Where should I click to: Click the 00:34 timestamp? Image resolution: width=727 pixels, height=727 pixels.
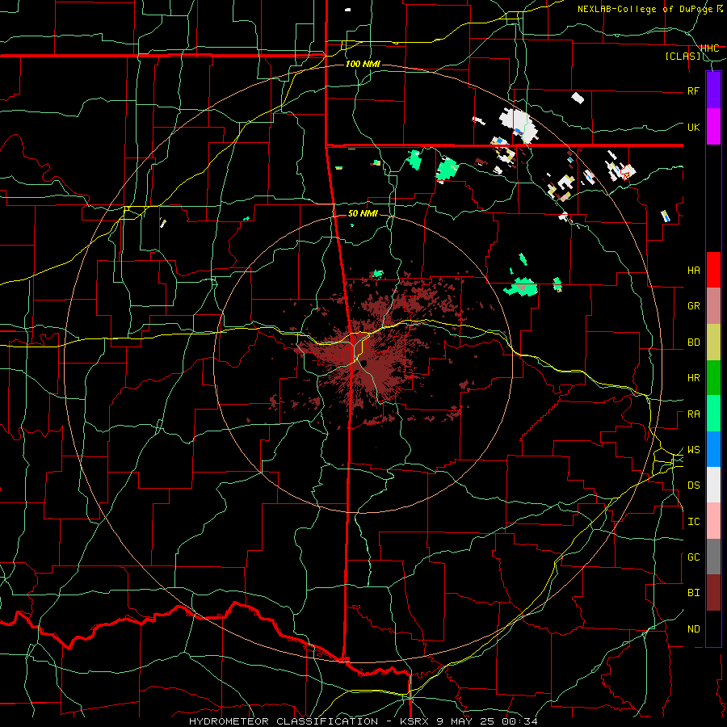(x=519, y=721)
